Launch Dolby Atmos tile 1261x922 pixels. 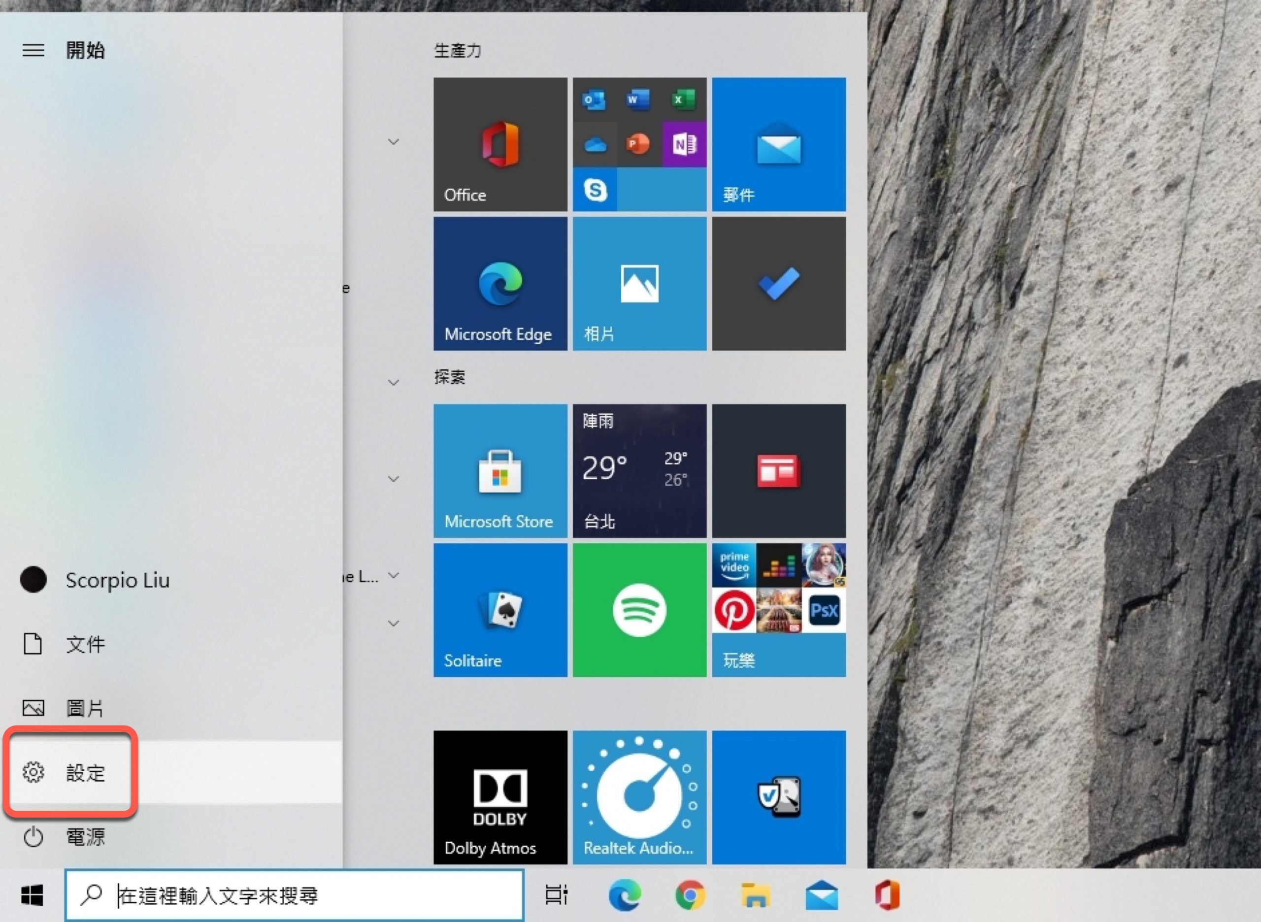tap(499, 797)
